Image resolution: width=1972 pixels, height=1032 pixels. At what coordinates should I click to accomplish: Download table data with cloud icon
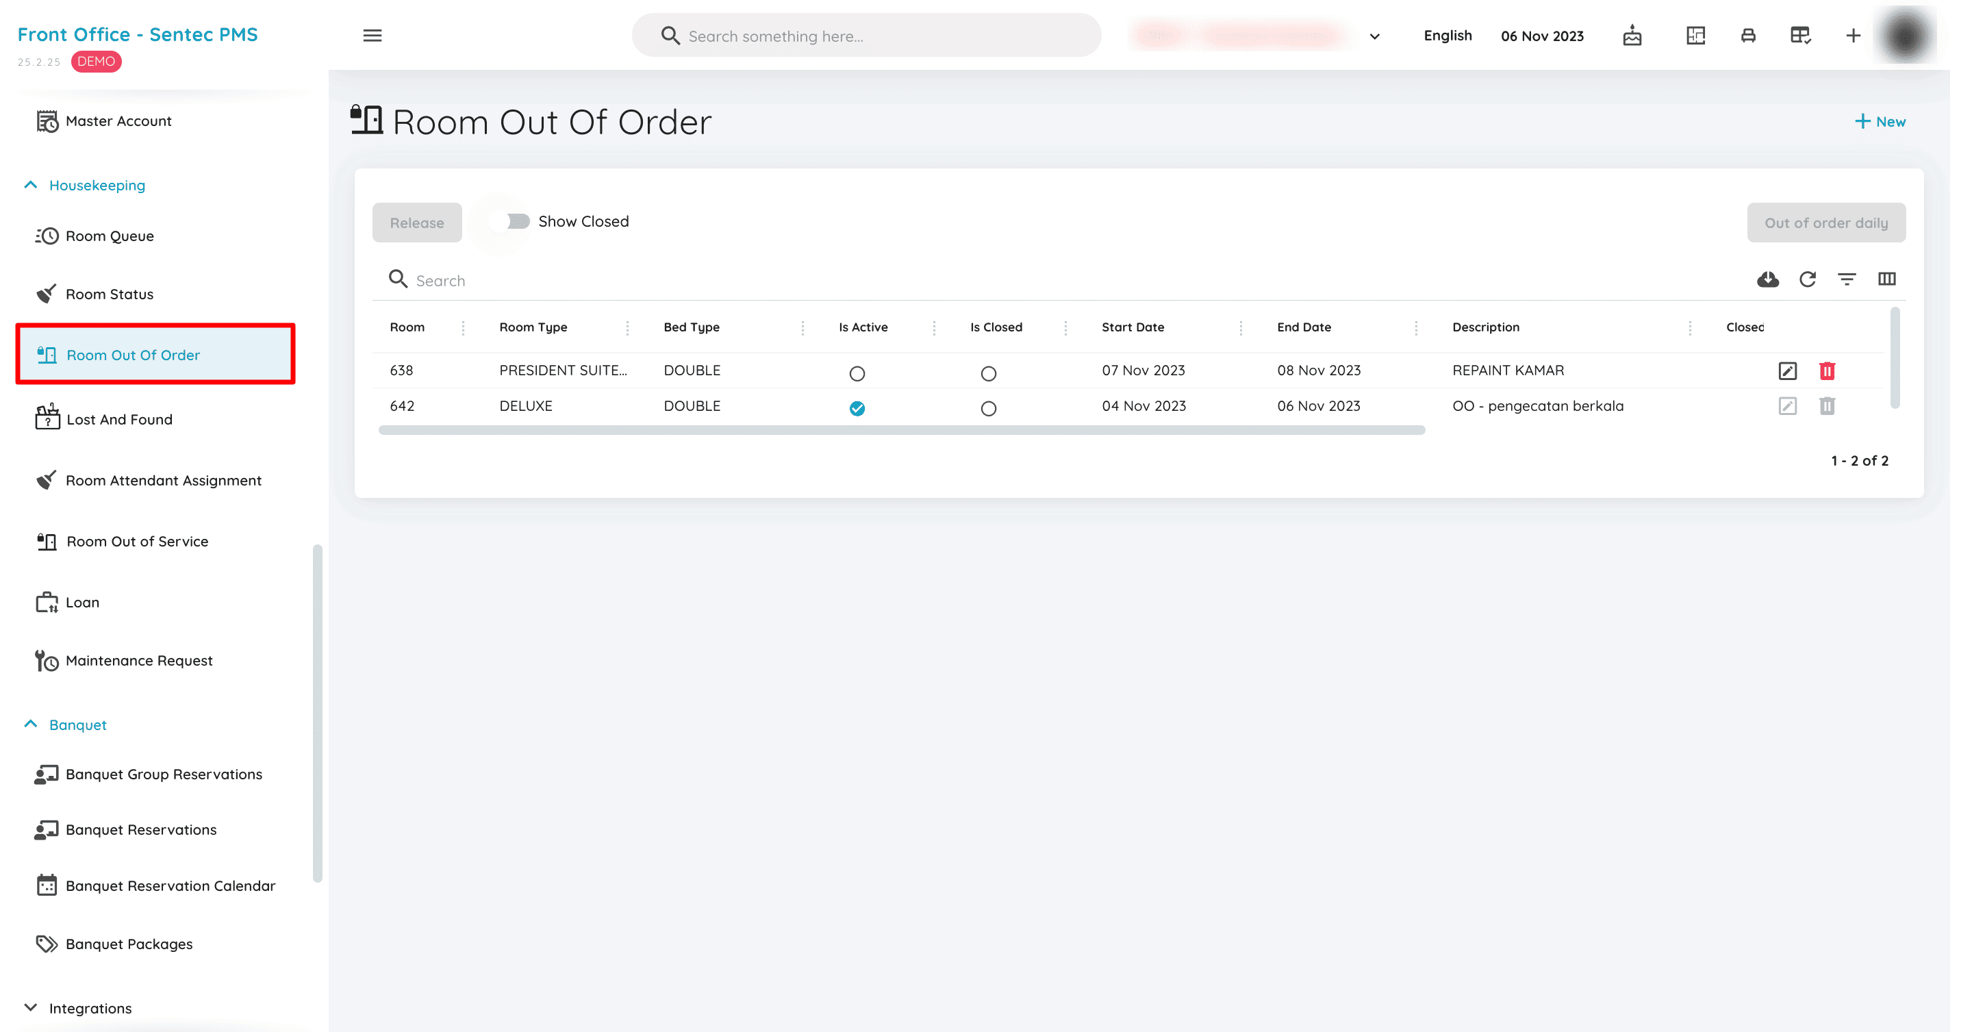(1767, 279)
